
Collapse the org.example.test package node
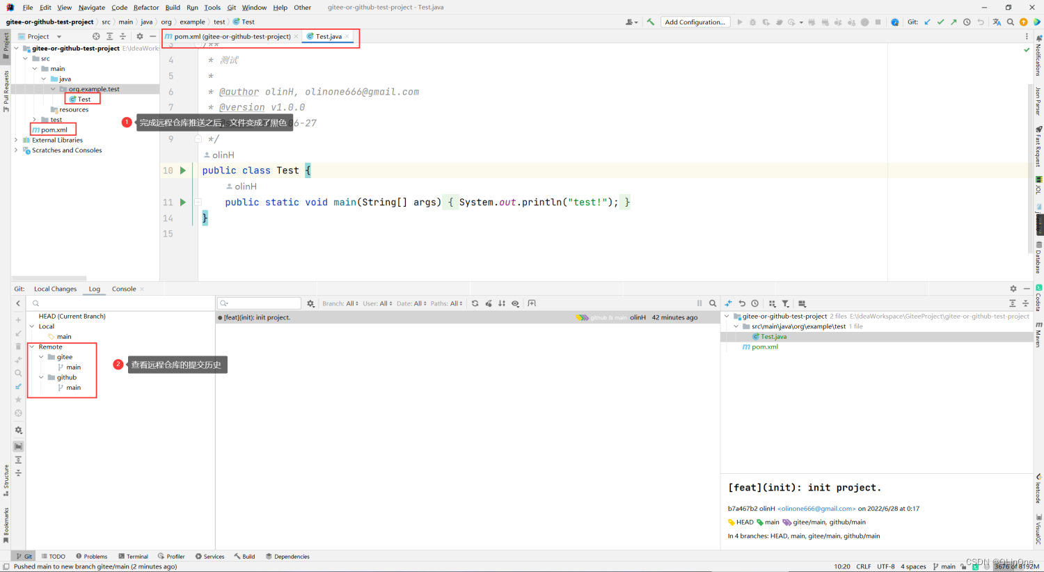pos(53,89)
